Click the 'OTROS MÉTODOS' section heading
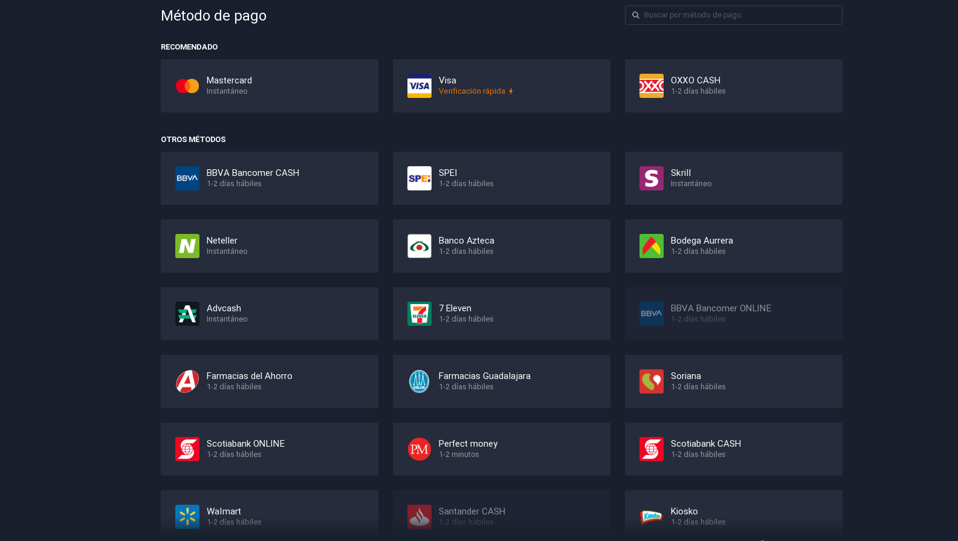The image size is (958, 541). 193,140
